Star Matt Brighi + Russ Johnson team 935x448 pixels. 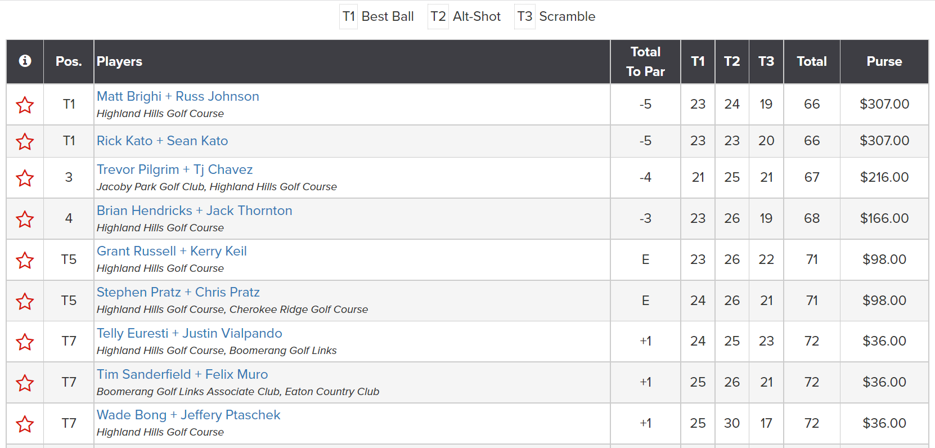25,105
